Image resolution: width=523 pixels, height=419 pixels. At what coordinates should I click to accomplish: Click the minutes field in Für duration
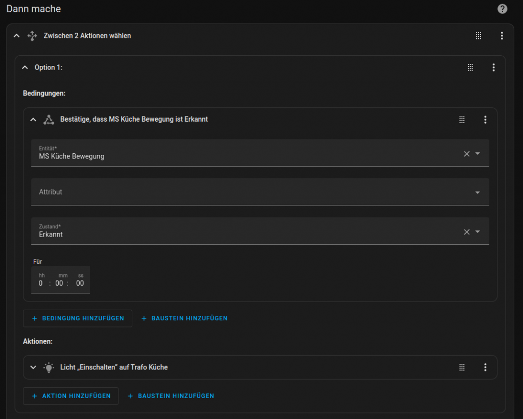pos(59,283)
